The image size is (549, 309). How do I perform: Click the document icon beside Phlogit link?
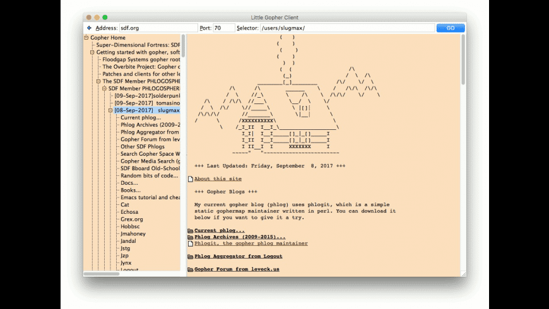coord(191,243)
